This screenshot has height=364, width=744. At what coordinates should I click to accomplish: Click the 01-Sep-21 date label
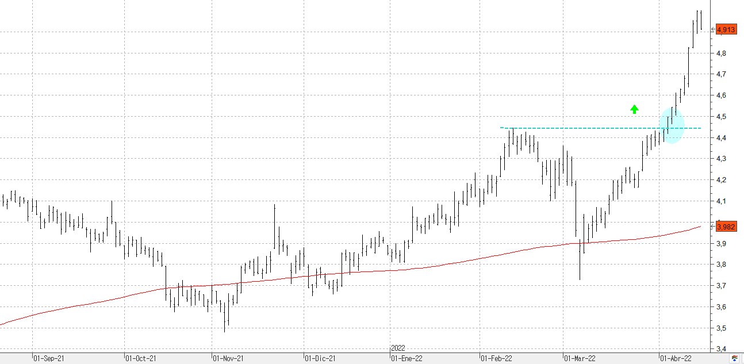coord(49,358)
